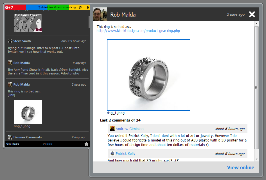Click Patrick Kelly's avatar icon
Image resolution: width=266 pixels, height=180 pixels.
pos(112,153)
